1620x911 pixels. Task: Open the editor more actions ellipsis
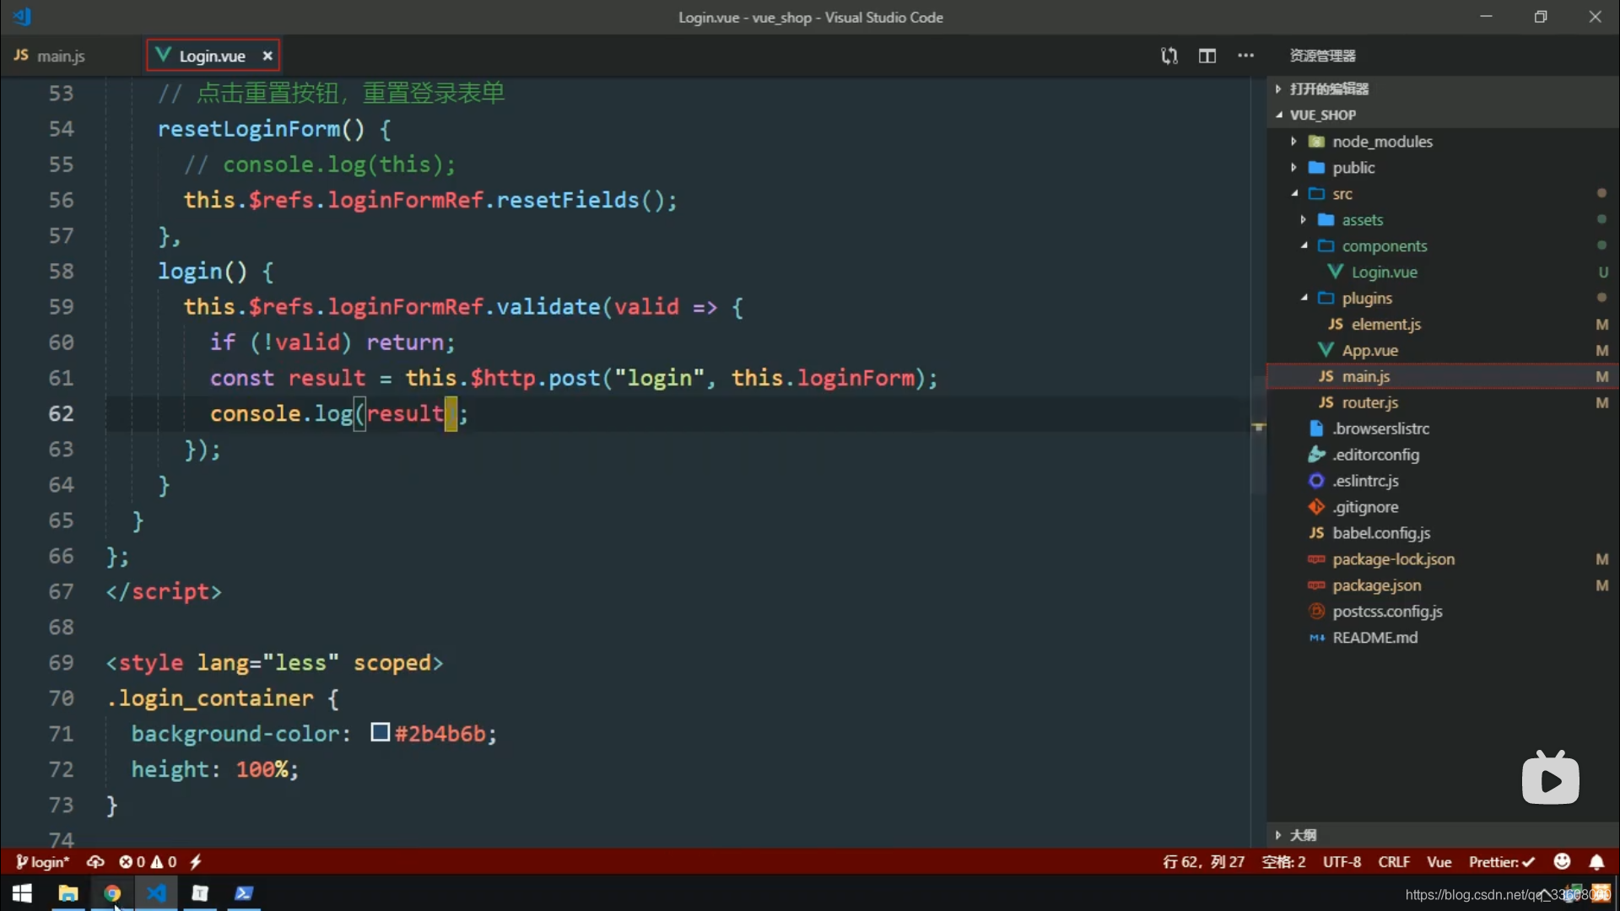pos(1246,56)
